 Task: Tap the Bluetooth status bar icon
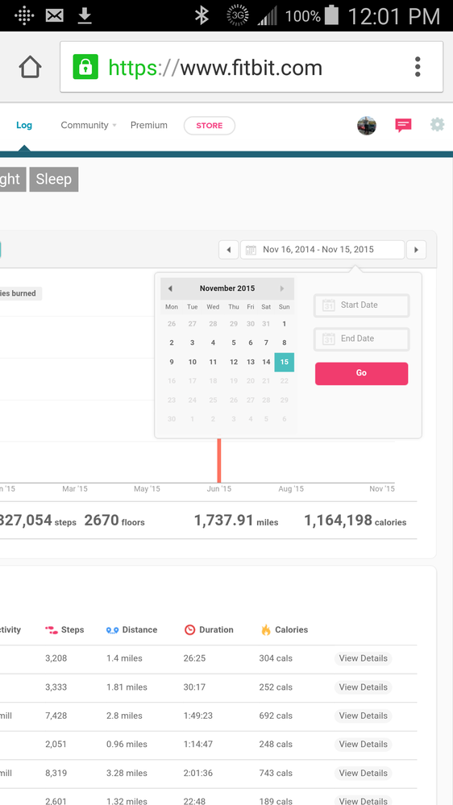(202, 15)
